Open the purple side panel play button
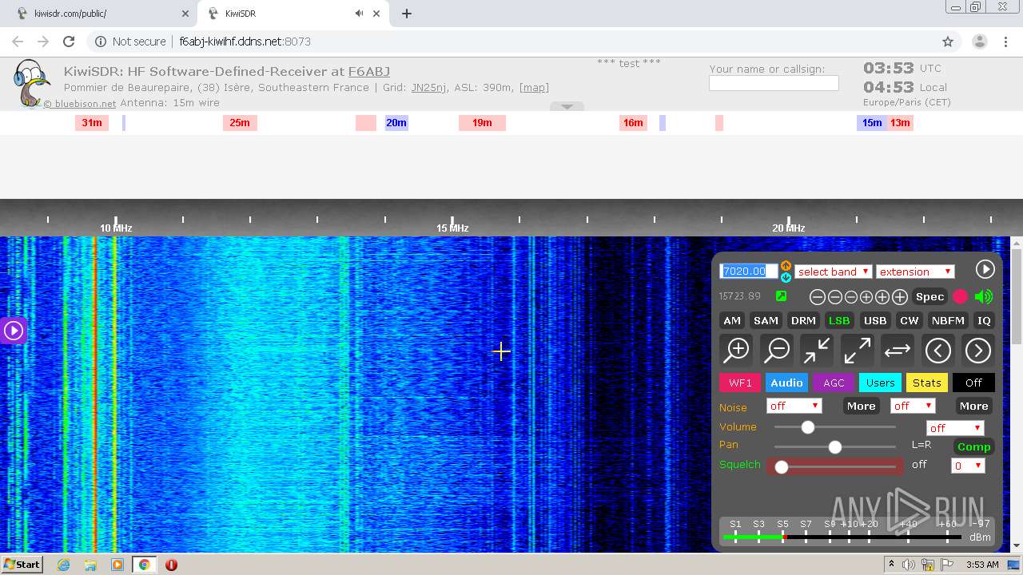 [13, 331]
